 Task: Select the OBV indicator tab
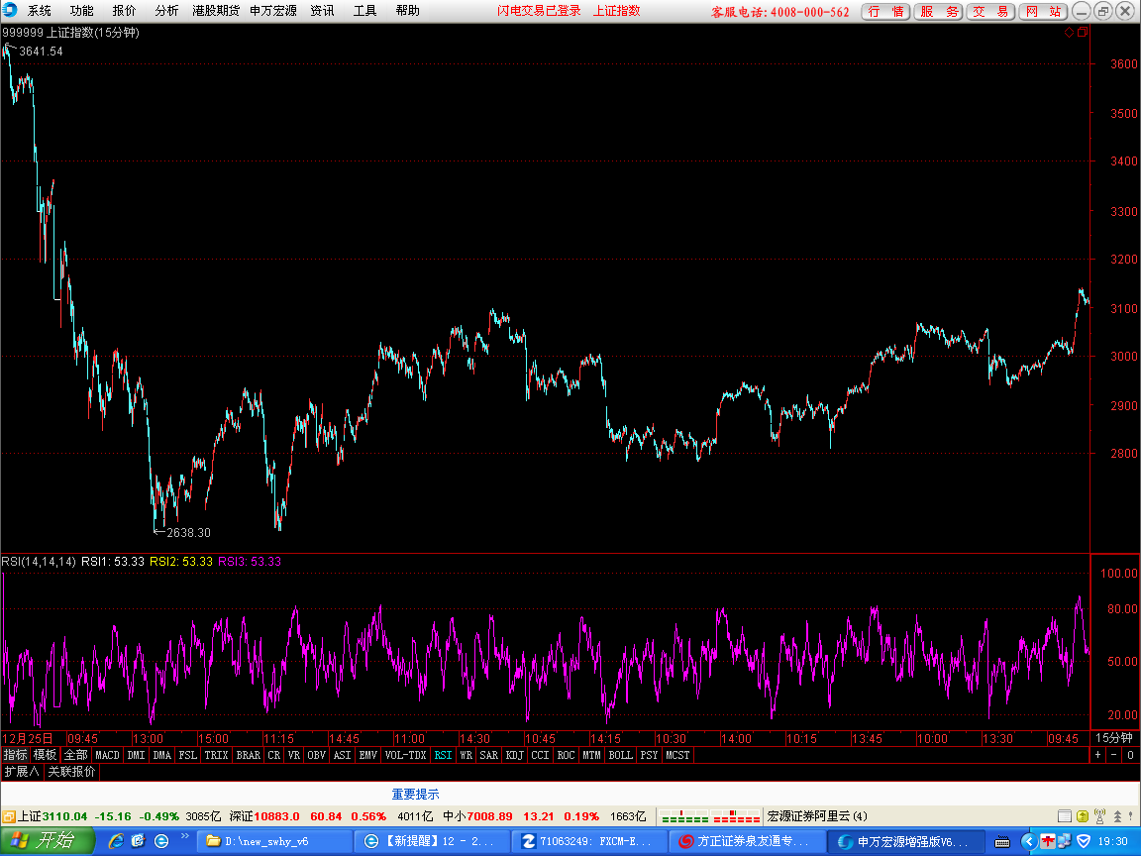tap(317, 755)
